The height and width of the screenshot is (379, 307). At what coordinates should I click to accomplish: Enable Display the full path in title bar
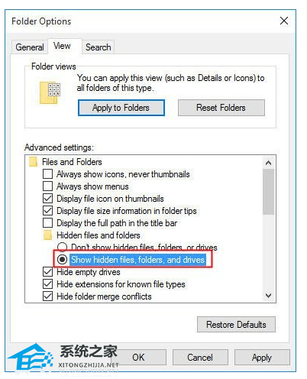(47, 223)
